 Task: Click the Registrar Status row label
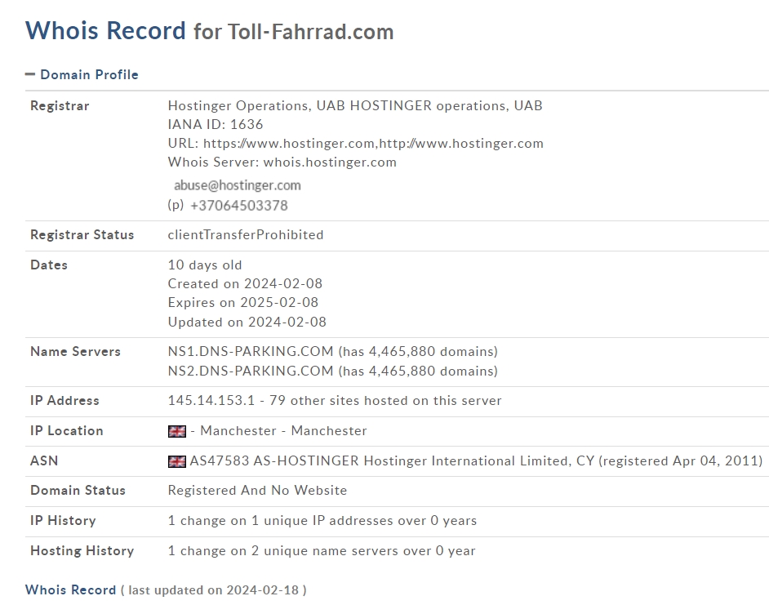pos(82,235)
